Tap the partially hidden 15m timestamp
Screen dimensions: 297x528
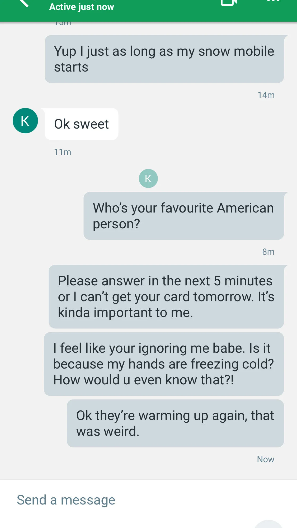point(63,24)
